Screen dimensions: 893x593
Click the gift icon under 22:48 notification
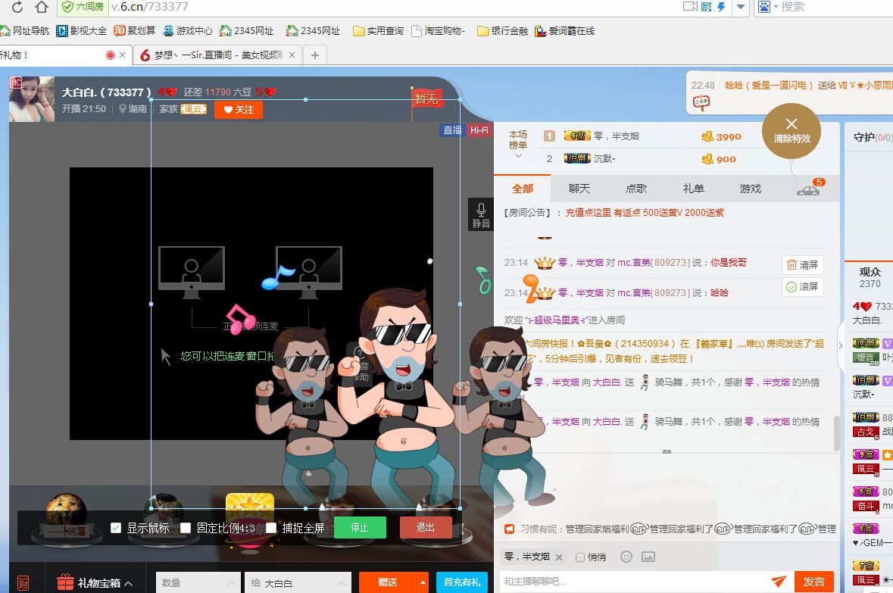pyautogui.click(x=701, y=102)
